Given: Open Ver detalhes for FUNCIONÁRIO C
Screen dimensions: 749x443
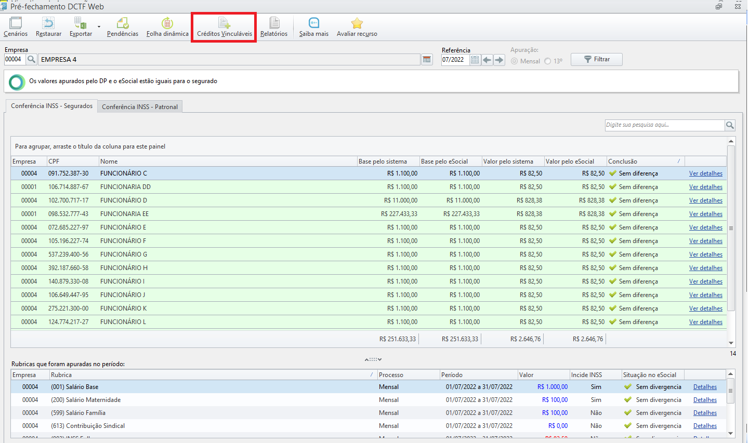Looking at the screenshot, I should point(705,173).
